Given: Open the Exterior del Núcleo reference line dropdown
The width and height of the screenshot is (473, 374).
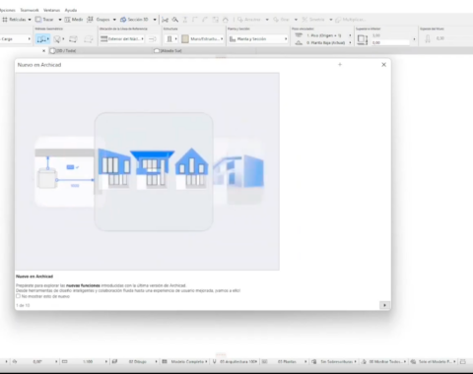Looking at the screenshot, I should tap(122, 39).
